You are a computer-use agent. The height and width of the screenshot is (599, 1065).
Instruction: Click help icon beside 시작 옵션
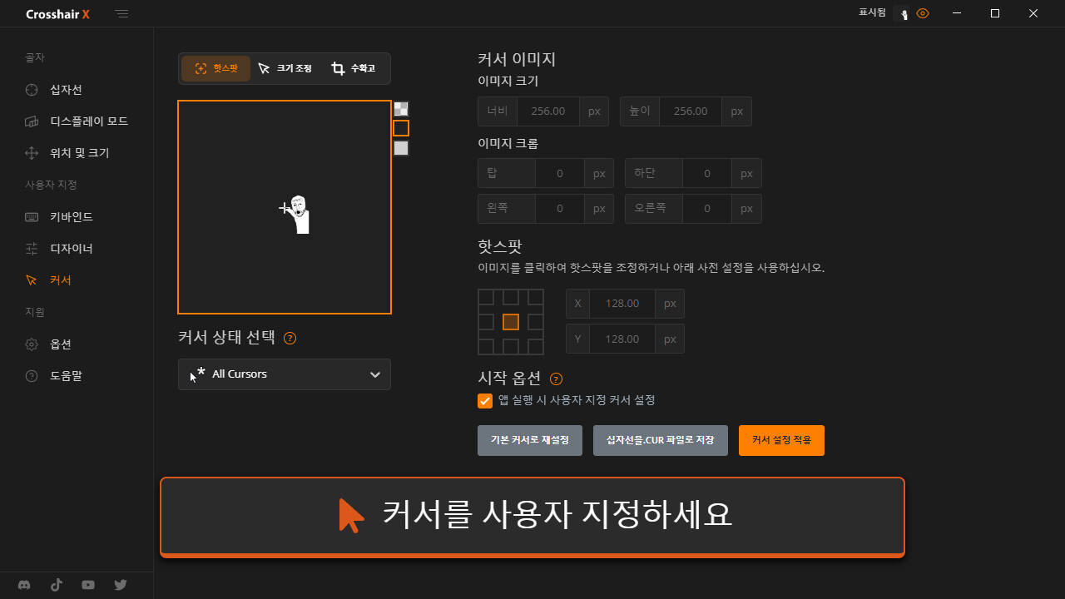coord(557,379)
